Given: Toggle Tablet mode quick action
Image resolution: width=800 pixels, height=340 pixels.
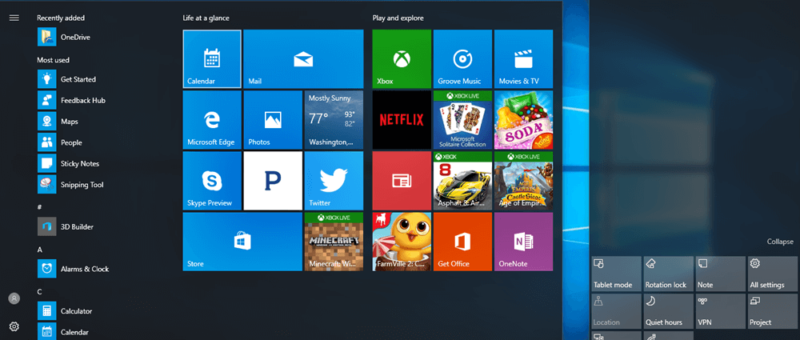Looking at the screenshot, I should coord(616,274).
